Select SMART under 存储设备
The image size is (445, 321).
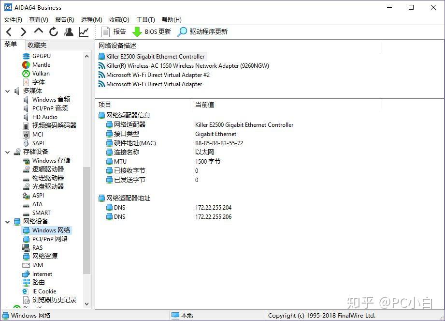tap(42, 213)
